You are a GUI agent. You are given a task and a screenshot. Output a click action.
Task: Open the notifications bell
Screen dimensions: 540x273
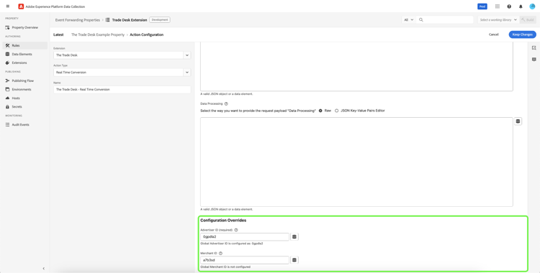pos(521,6)
